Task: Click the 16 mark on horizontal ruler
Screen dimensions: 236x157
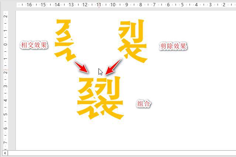Action: pos(29,5)
